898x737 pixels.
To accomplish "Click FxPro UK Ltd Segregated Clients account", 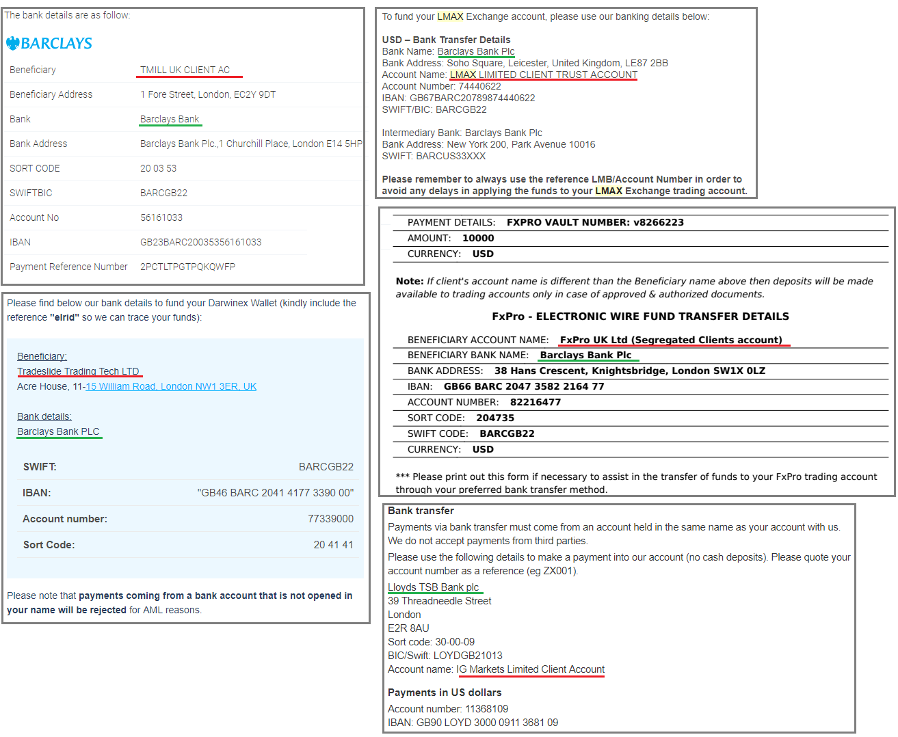I will [671, 340].
